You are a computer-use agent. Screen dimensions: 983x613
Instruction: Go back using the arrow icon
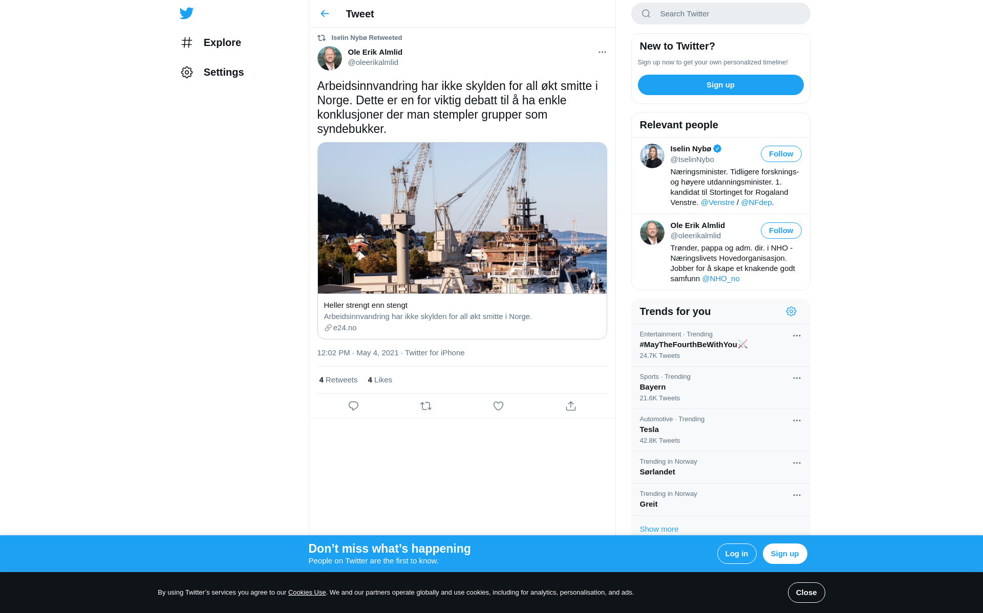click(x=325, y=14)
